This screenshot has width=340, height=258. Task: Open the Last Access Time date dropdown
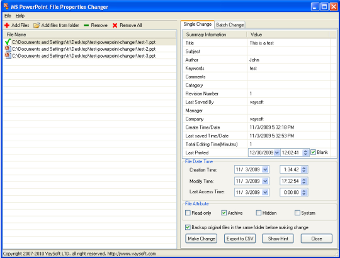point(265,192)
